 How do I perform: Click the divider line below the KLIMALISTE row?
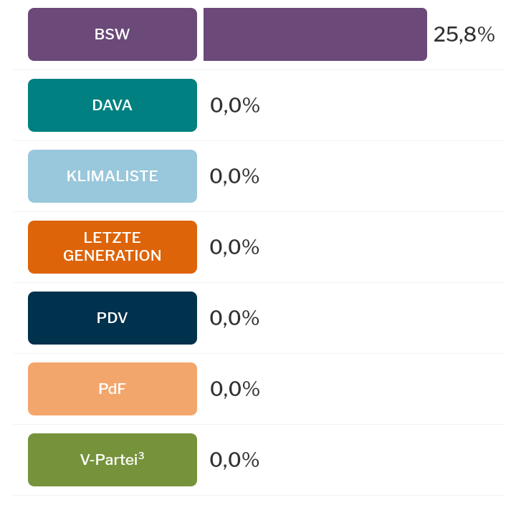click(258, 212)
